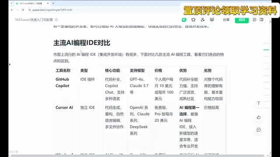The width and height of the screenshot is (280, 157).
Task: Jump to top with the arrow icon
Action: click(259, 103)
